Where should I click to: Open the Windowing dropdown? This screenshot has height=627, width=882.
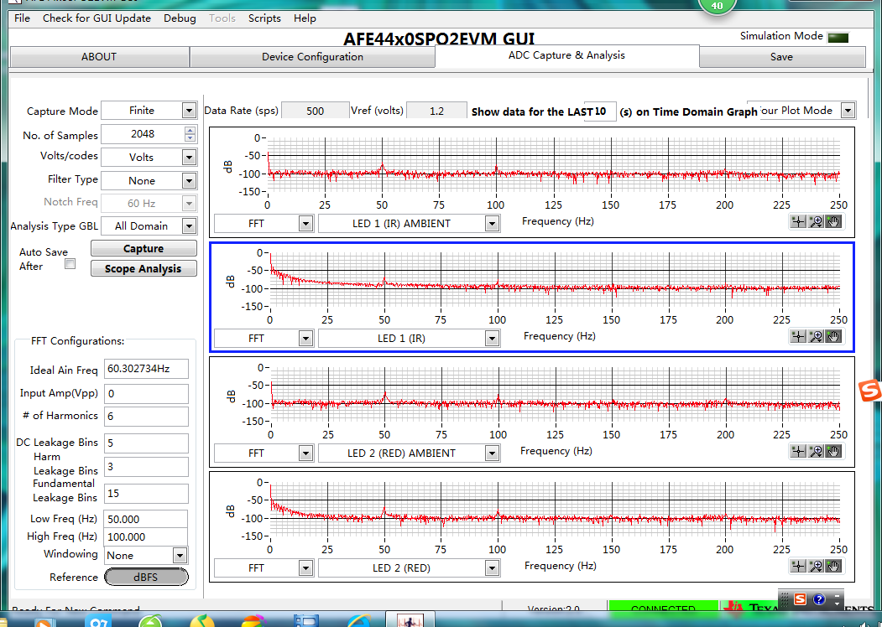tap(180, 556)
